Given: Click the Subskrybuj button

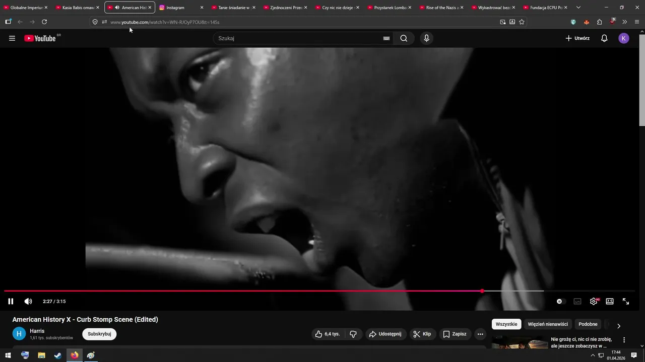Looking at the screenshot, I should coord(99,334).
